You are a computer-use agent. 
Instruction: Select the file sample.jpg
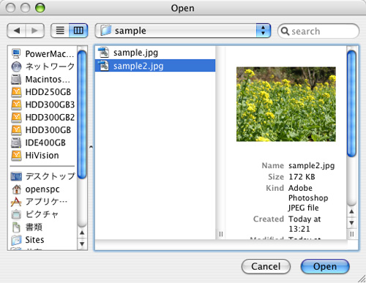click(155, 53)
